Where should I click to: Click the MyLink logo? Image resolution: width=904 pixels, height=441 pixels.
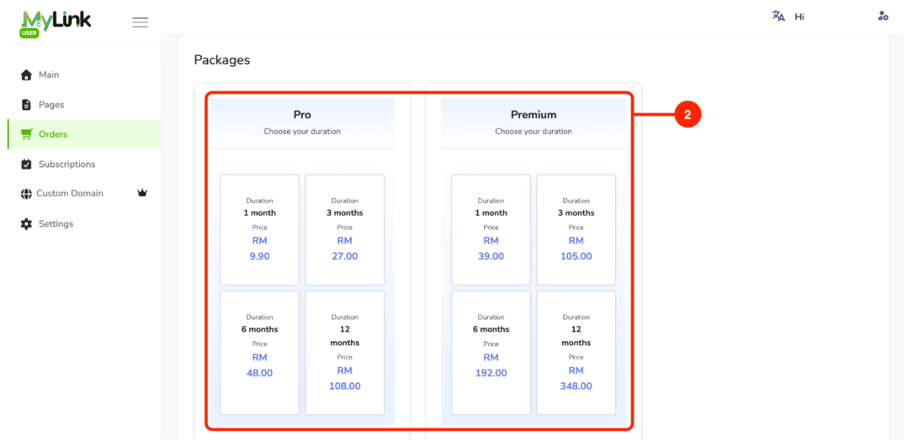[56, 23]
